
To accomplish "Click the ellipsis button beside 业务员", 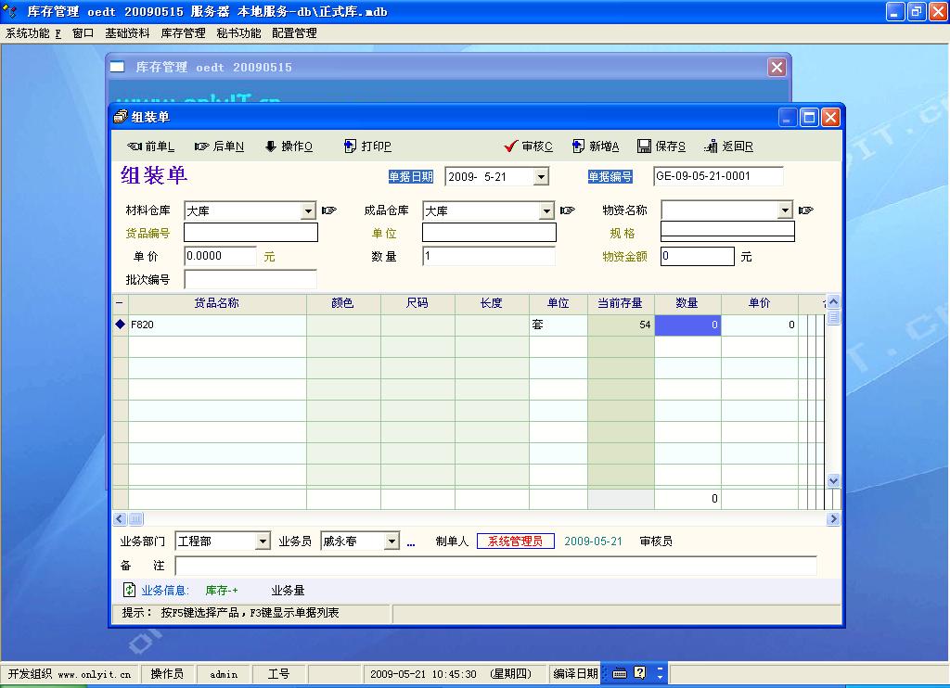I will [x=411, y=542].
